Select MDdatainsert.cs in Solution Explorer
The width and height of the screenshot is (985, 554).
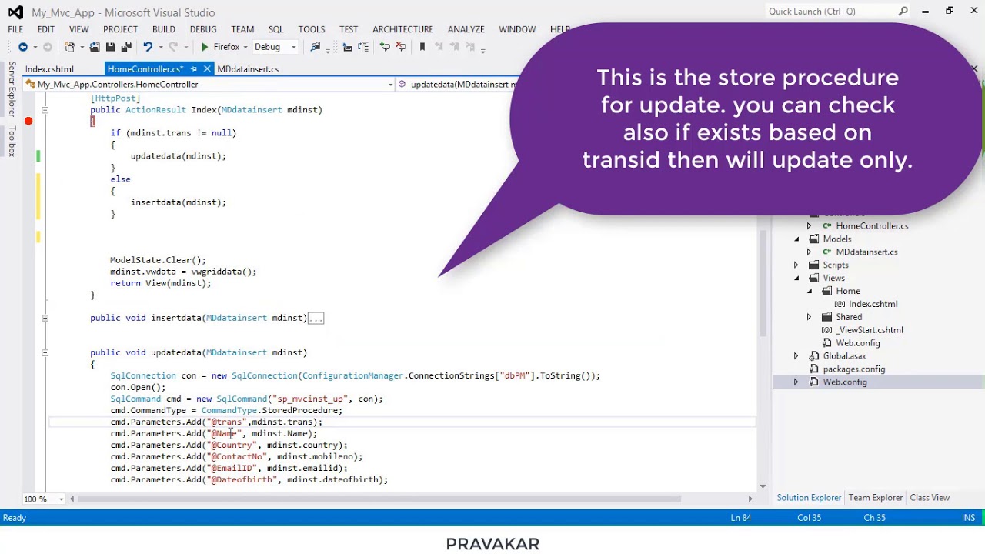866,252
